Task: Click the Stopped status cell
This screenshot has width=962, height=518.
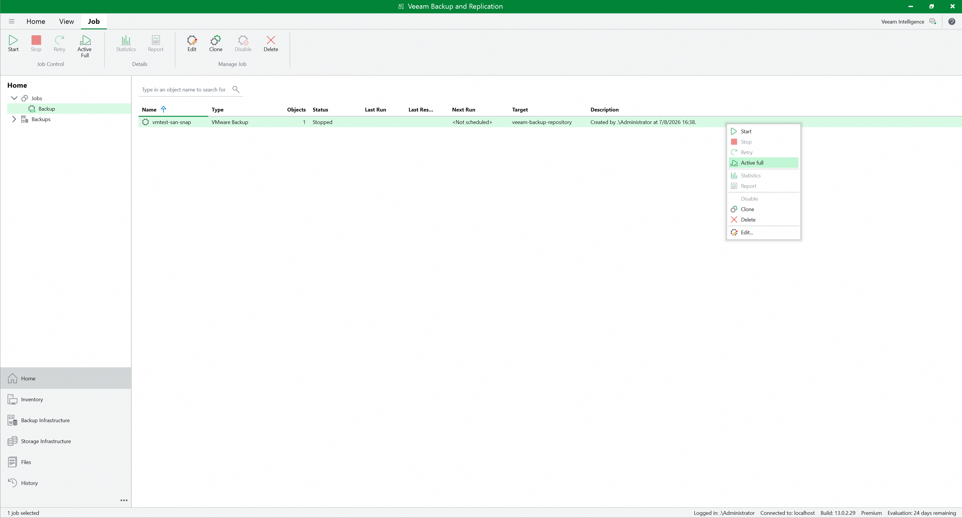Action: [322, 122]
